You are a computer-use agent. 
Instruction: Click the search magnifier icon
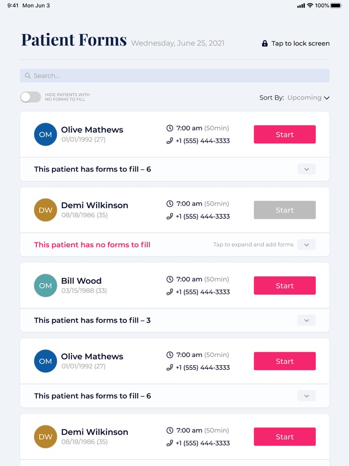pos(28,75)
